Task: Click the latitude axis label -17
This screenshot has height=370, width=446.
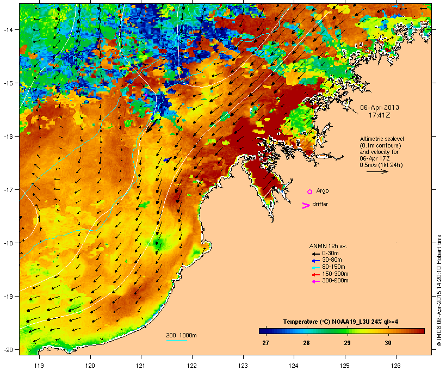Action: pyautogui.click(x=8, y=189)
